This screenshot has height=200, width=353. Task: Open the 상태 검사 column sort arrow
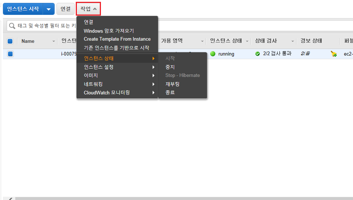(293, 41)
